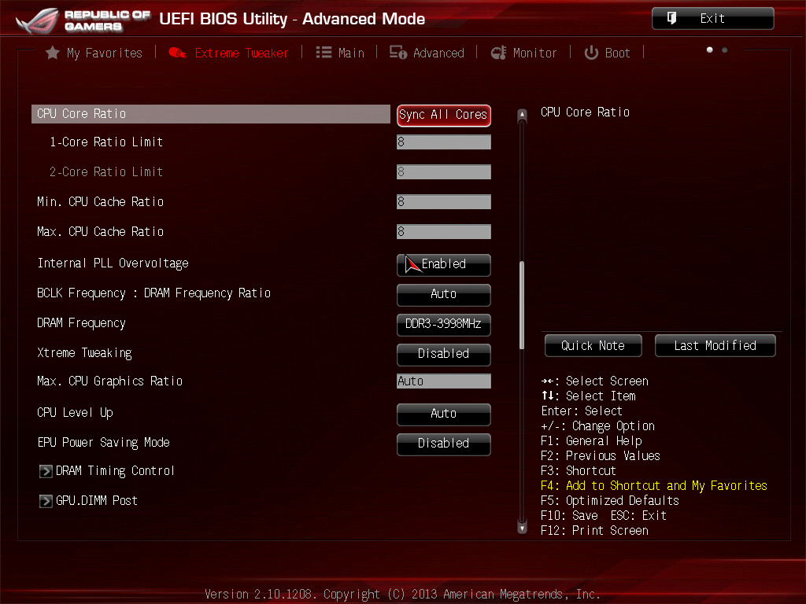Click the Extreme Tweaker tab icon
Viewport: 806px width, 604px height.
[178, 53]
